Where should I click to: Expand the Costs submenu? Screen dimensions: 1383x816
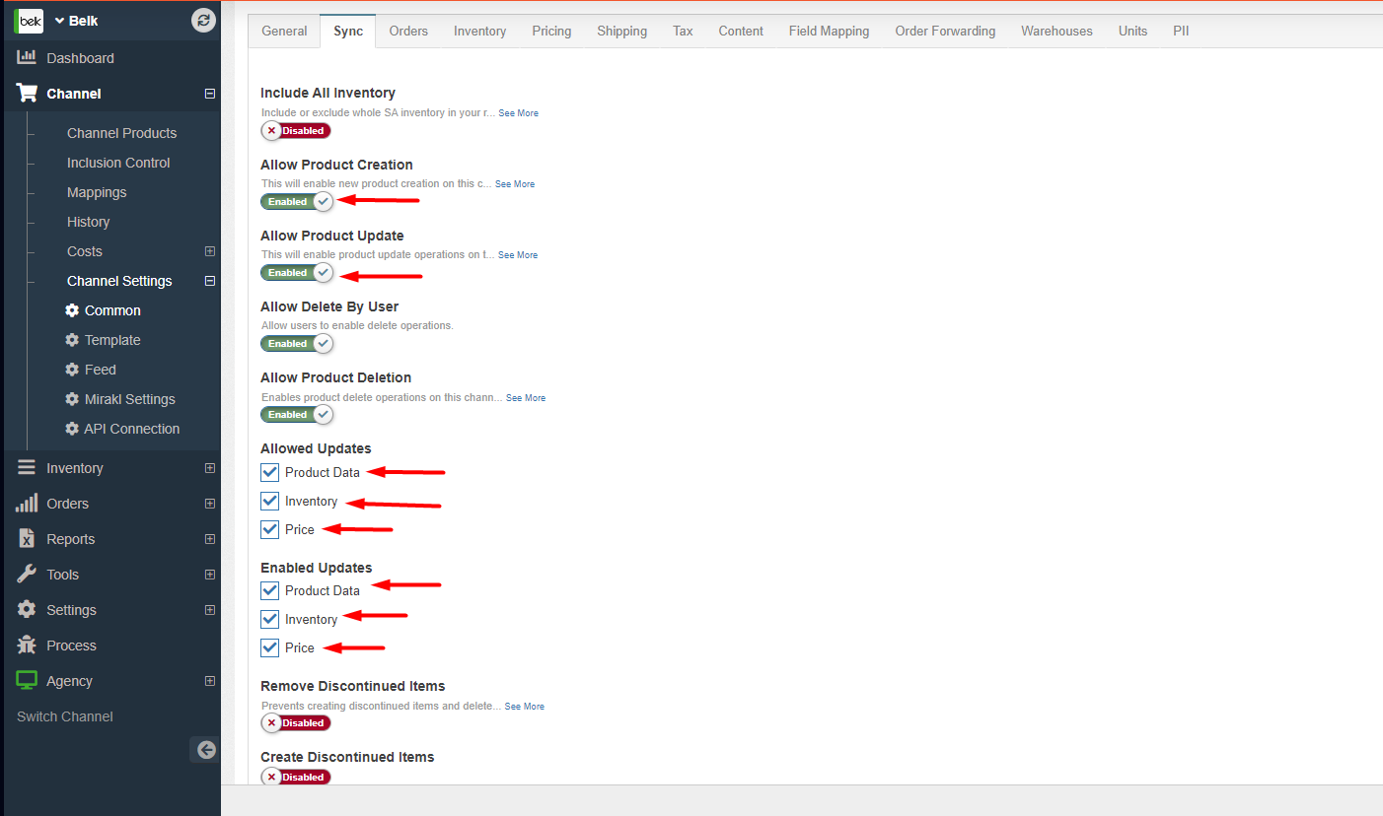click(209, 251)
